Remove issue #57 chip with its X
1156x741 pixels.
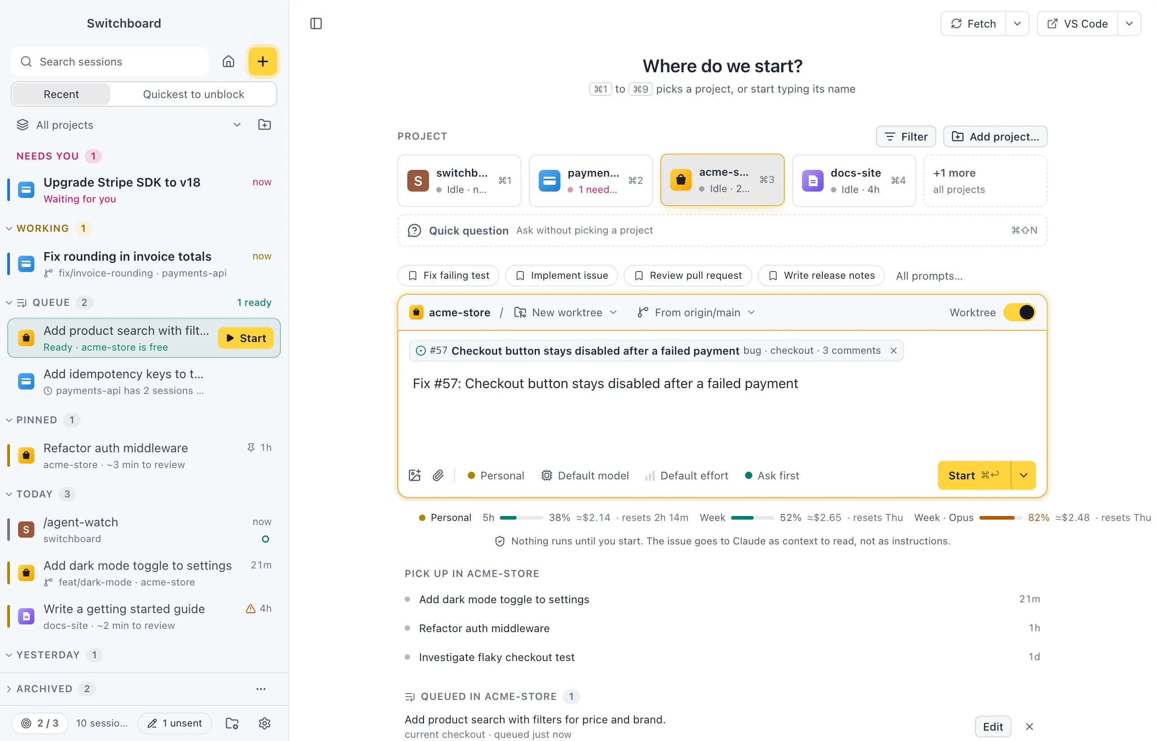coord(894,350)
